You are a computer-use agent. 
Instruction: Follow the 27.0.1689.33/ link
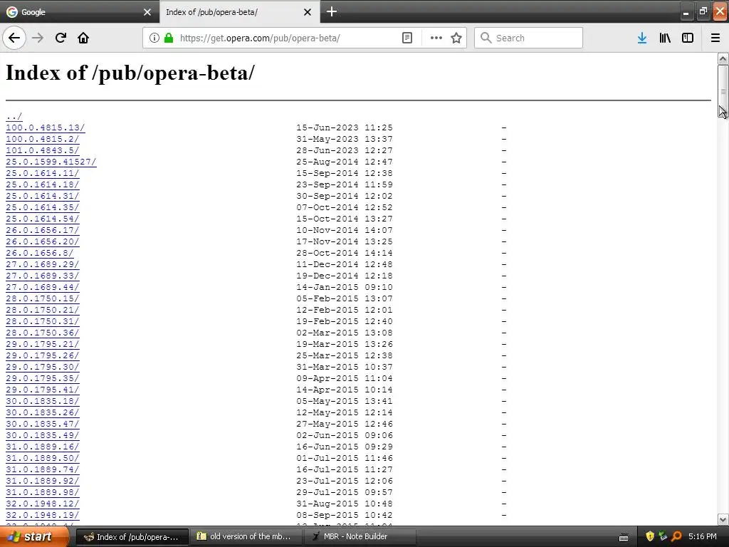coord(42,276)
